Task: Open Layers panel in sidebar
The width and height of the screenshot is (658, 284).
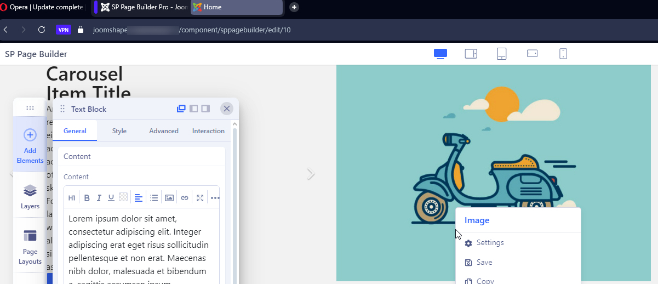Action: tap(30, 196)
